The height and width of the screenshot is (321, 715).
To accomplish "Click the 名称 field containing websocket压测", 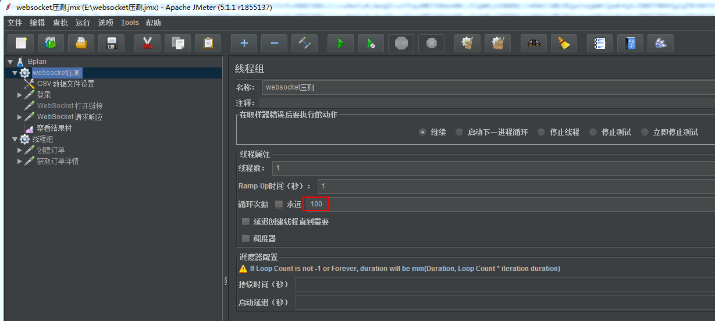I will coord(488,87).
